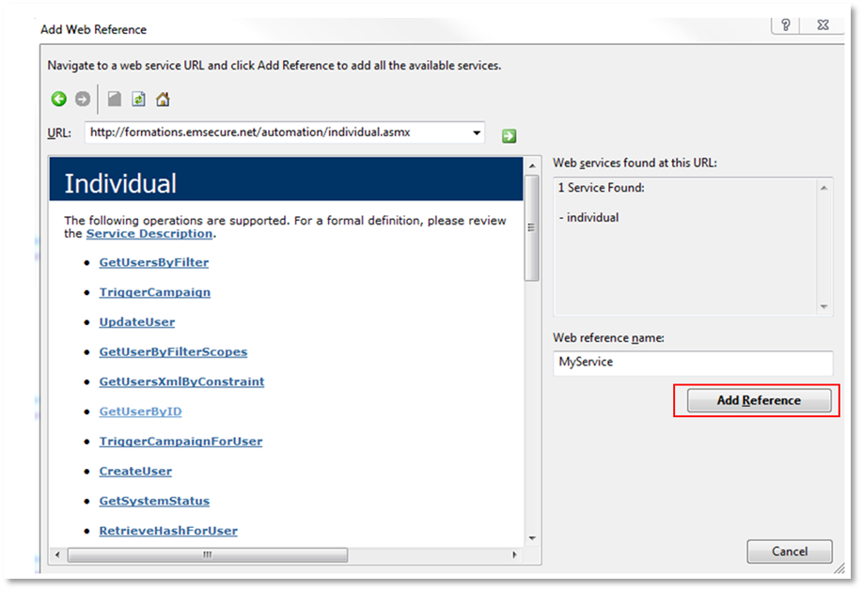Open the CreateUser operation link
The image size is (862, 590).
135,471
